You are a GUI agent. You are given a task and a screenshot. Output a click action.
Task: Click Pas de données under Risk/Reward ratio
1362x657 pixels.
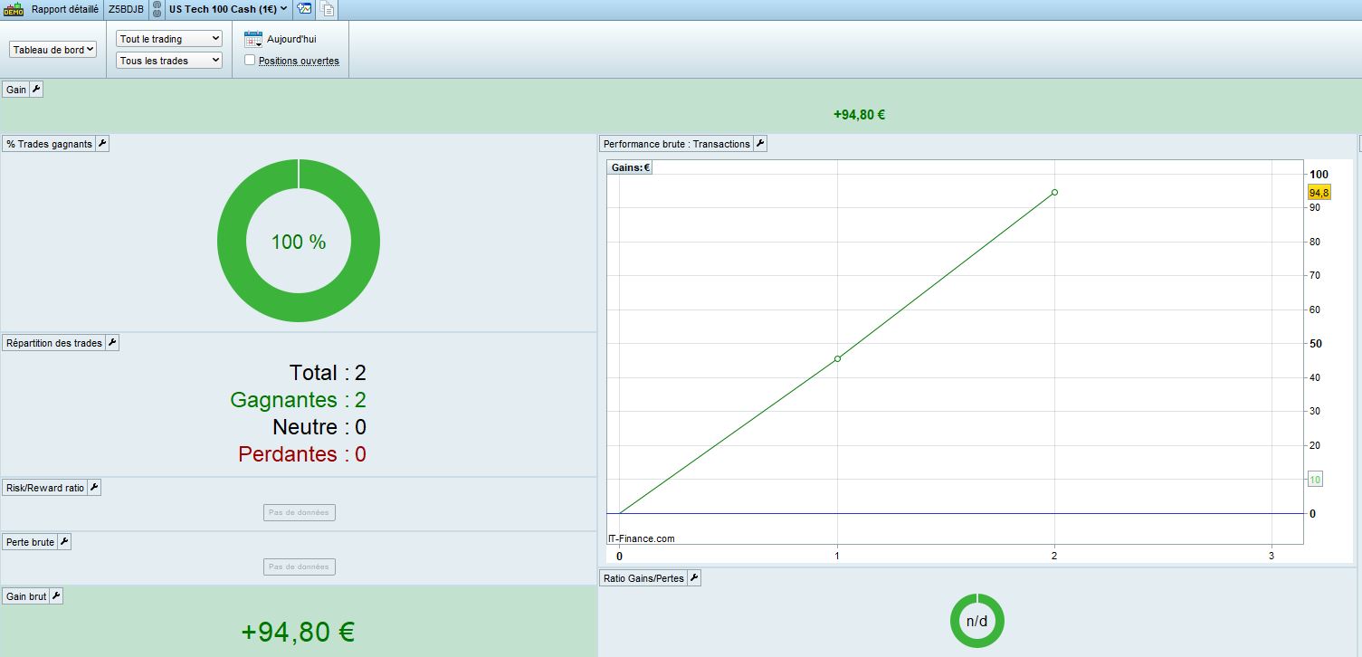pyautogui.click(x=300, y=512)
